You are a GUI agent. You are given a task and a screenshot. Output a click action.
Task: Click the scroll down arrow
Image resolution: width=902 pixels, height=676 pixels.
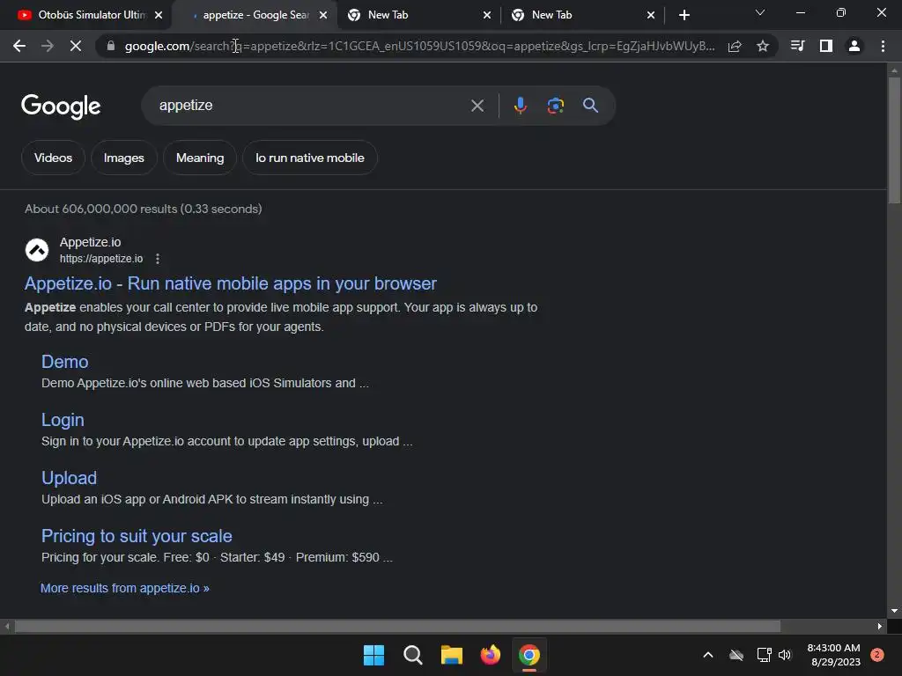(x=894, y=611)
